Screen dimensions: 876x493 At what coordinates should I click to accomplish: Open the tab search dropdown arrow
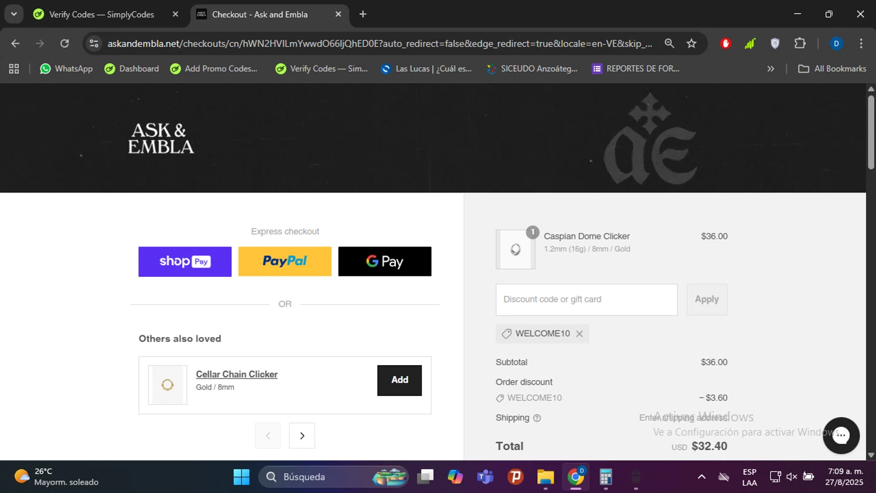13,14
